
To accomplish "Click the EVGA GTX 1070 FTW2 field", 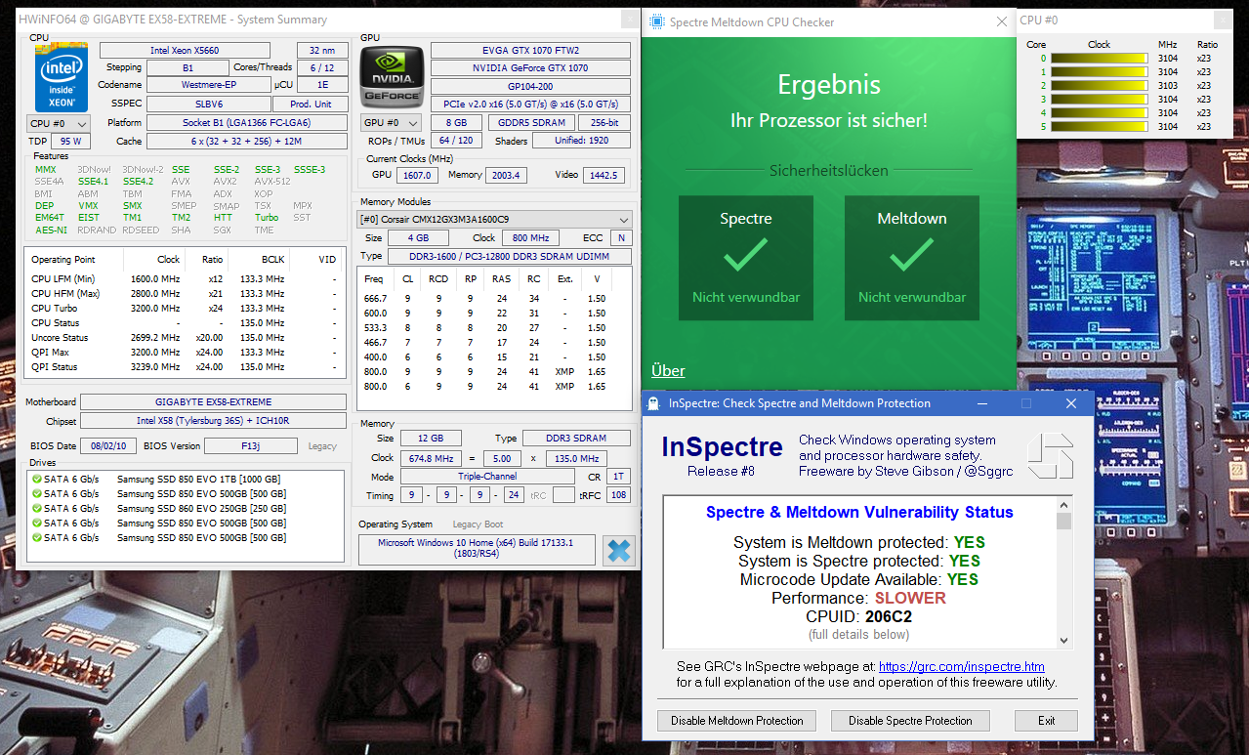I will pos(530,51).
